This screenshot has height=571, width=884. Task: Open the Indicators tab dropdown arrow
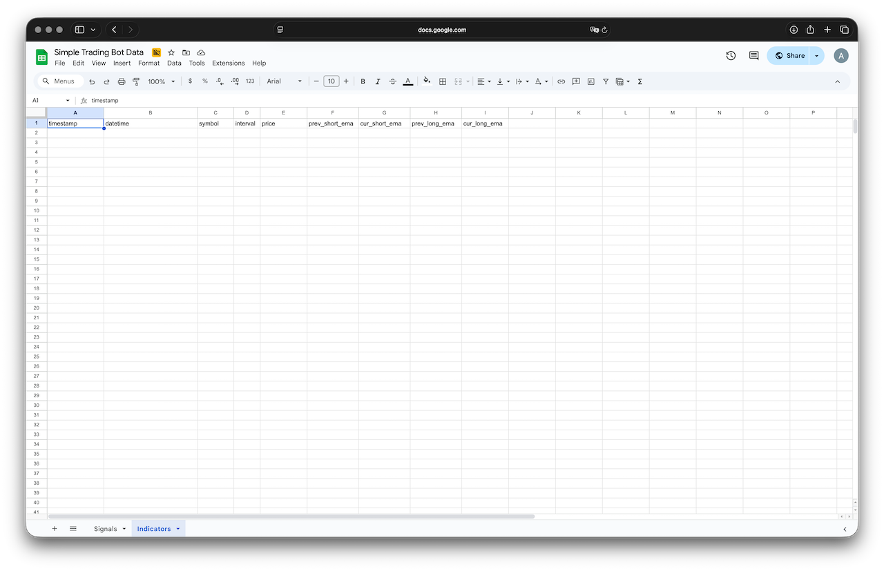(x=178, y=529)
